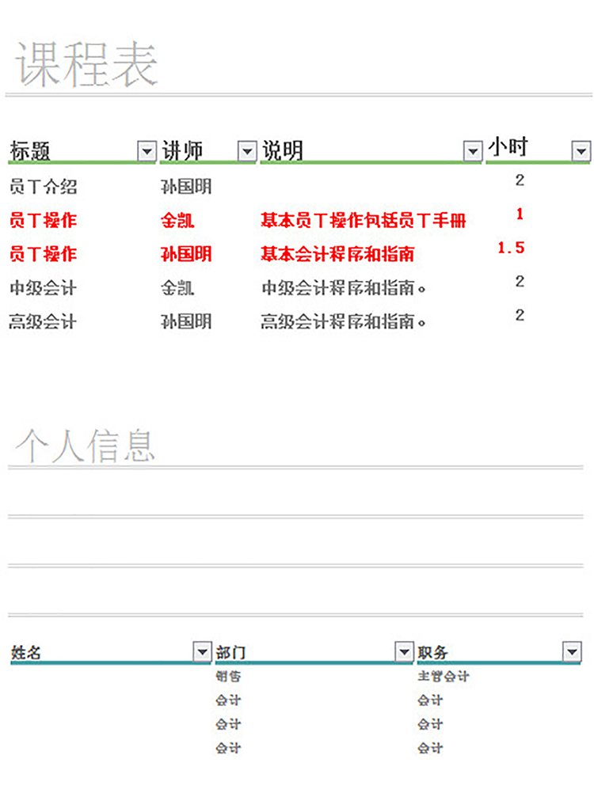
Task: Select the 主管会计 job title cell
Action: click(444, 676)
